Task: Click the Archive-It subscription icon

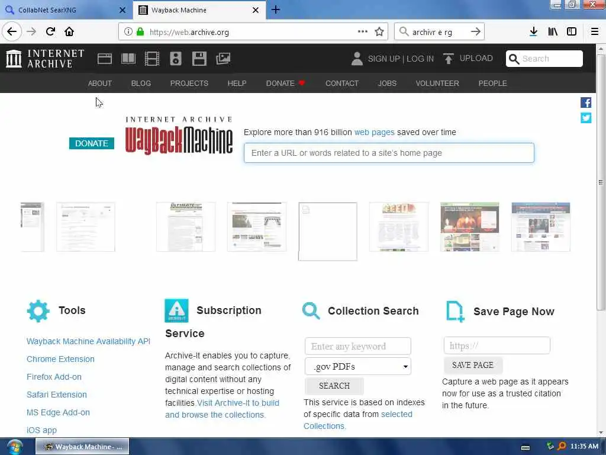Action: point(176,310)
